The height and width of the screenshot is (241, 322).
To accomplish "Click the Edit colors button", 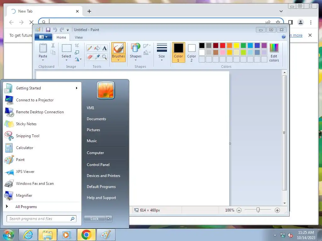I will 274,53.
